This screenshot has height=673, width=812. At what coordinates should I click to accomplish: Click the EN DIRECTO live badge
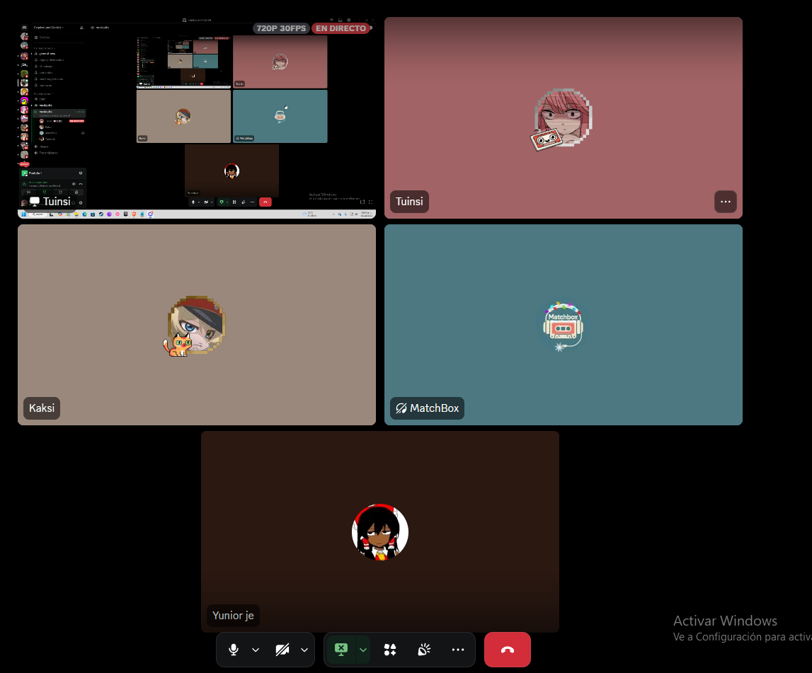coord(341,28)
